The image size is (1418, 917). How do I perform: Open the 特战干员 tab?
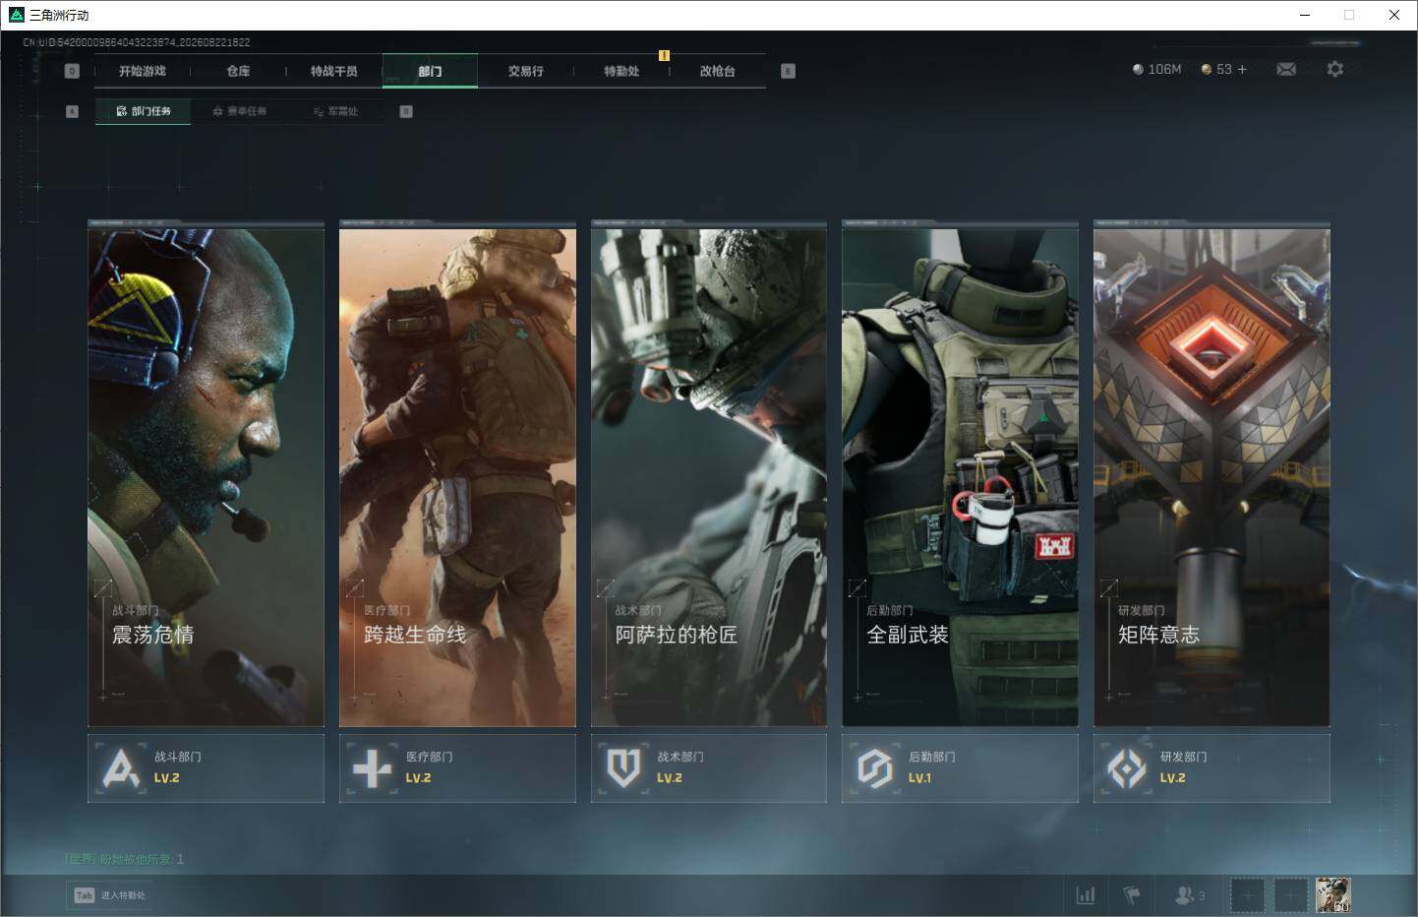click(334, 71)
